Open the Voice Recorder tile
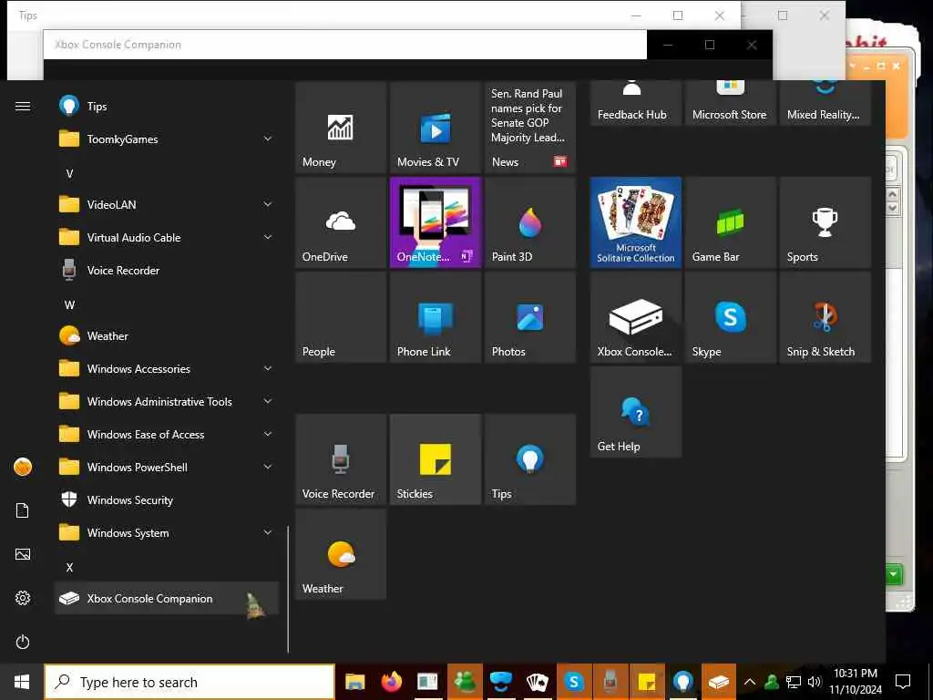Screen dimensions: 933x700 (x=341, y=459)
